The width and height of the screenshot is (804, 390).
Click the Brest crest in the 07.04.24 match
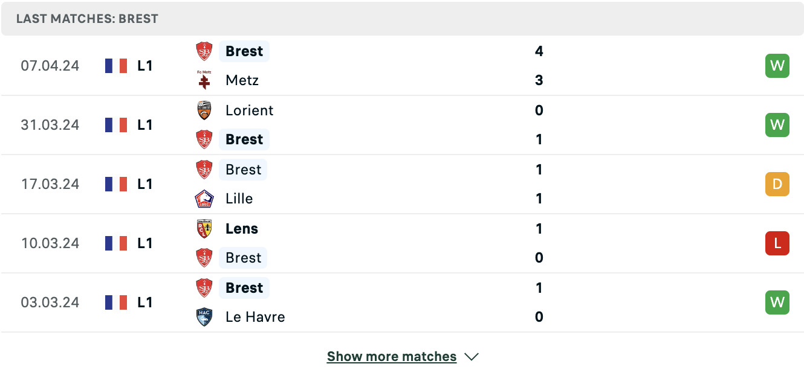point(204,51)
